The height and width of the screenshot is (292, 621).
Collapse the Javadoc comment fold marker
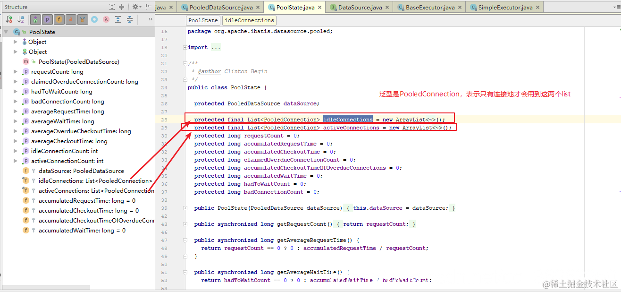(185, 63)
